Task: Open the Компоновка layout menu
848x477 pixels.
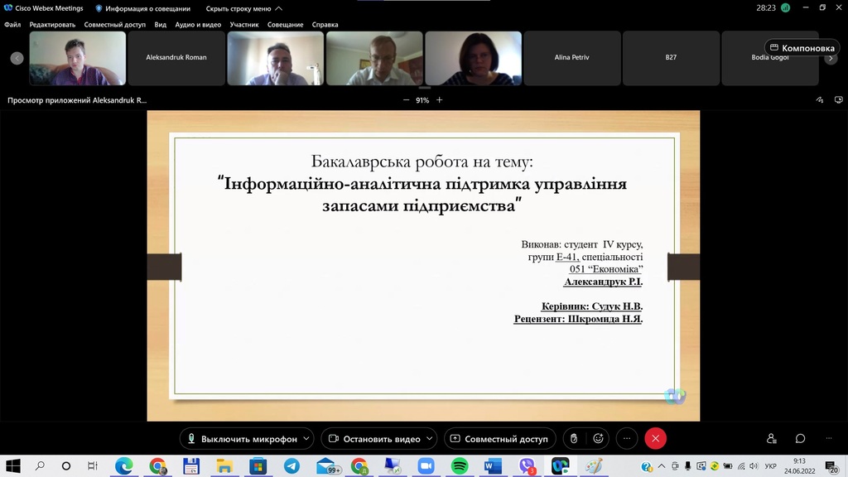Action: point(801,48)
